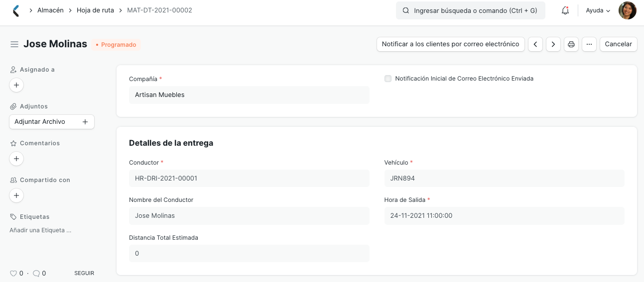644x282 pixels.
Task: Open the three-dot more options menu
Action: [x=589, y=44]
